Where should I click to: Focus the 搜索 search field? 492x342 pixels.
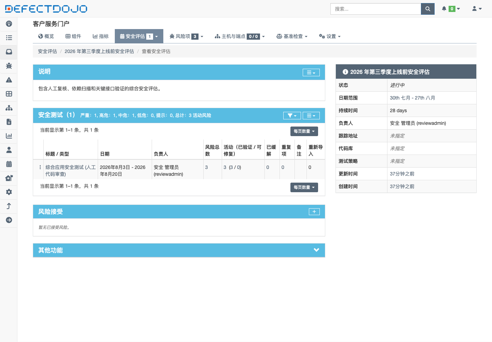(375, 9)
